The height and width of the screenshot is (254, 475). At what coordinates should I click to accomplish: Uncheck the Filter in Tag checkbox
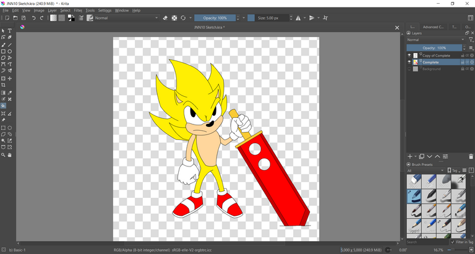point(453,242)
